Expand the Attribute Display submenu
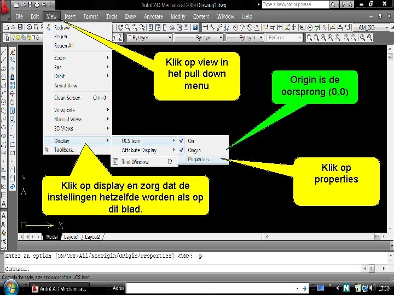394x295 pixels. [x=144, y=150]
